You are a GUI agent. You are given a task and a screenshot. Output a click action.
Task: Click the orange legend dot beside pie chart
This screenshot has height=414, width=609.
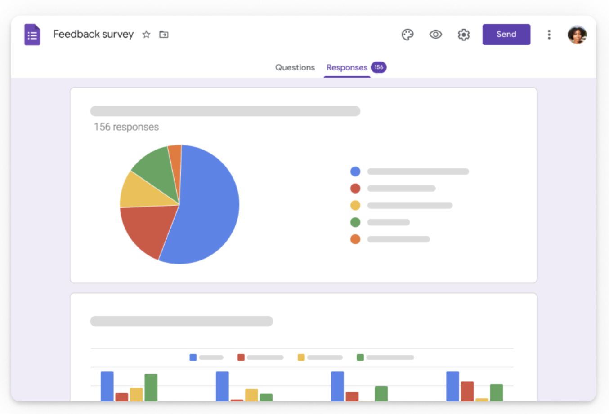355,239
